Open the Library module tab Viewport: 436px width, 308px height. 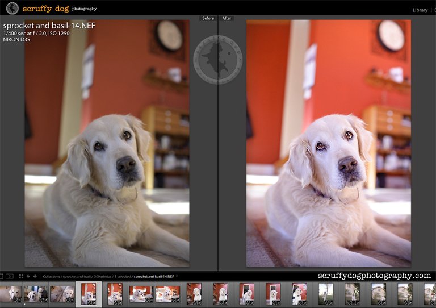[420, 10]
